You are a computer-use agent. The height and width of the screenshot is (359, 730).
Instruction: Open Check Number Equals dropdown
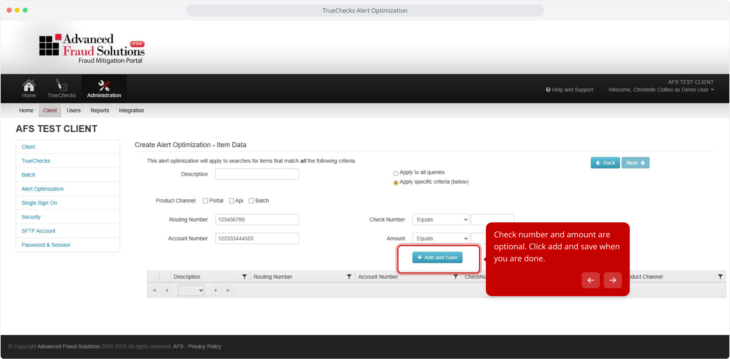441,220
